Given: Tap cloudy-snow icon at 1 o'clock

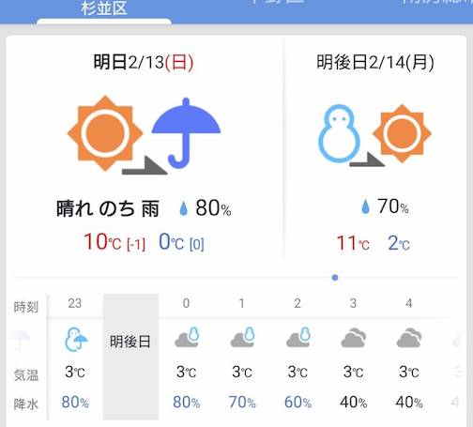Looking at the screenshot, I should click(242, 338).
